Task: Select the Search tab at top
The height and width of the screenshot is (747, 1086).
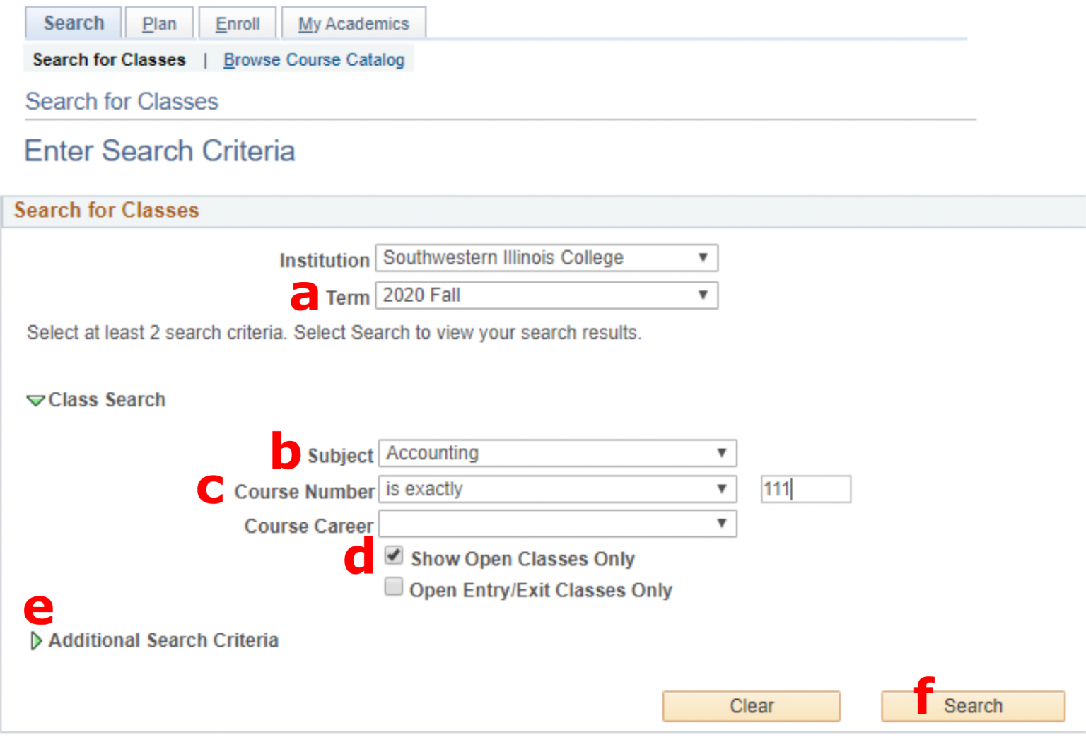Action: pyautogui.click(x=74, y=23)
